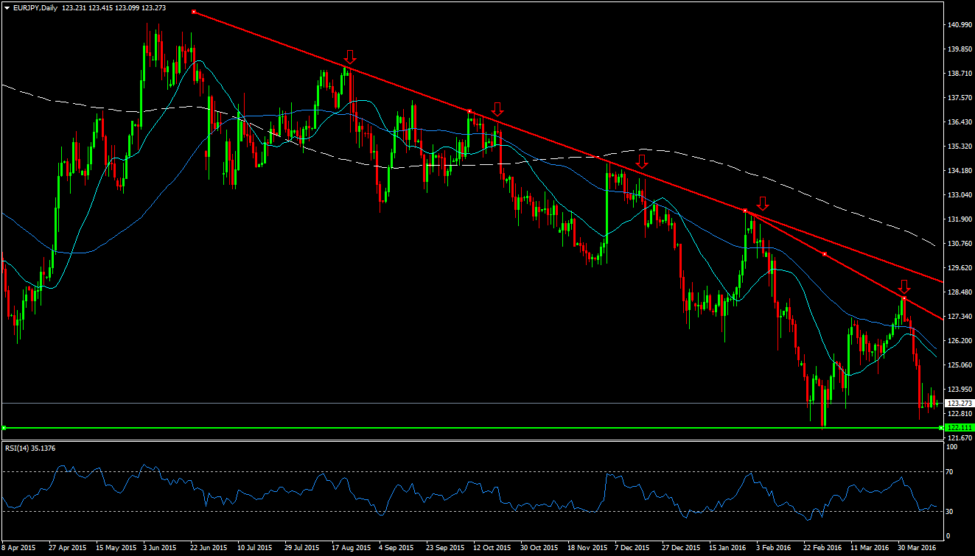Click the 121.670 price axis label
Screen dimensions: 975x556
pyautogui.click(x=959, y=437)
